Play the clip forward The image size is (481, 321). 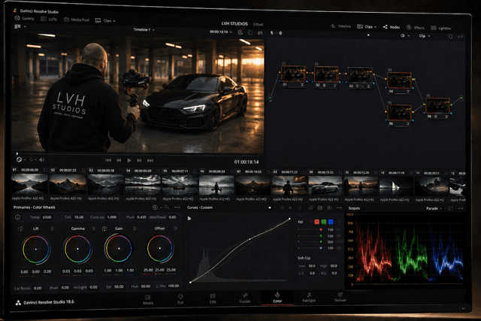pyautogui.click(x=129, y=160)
